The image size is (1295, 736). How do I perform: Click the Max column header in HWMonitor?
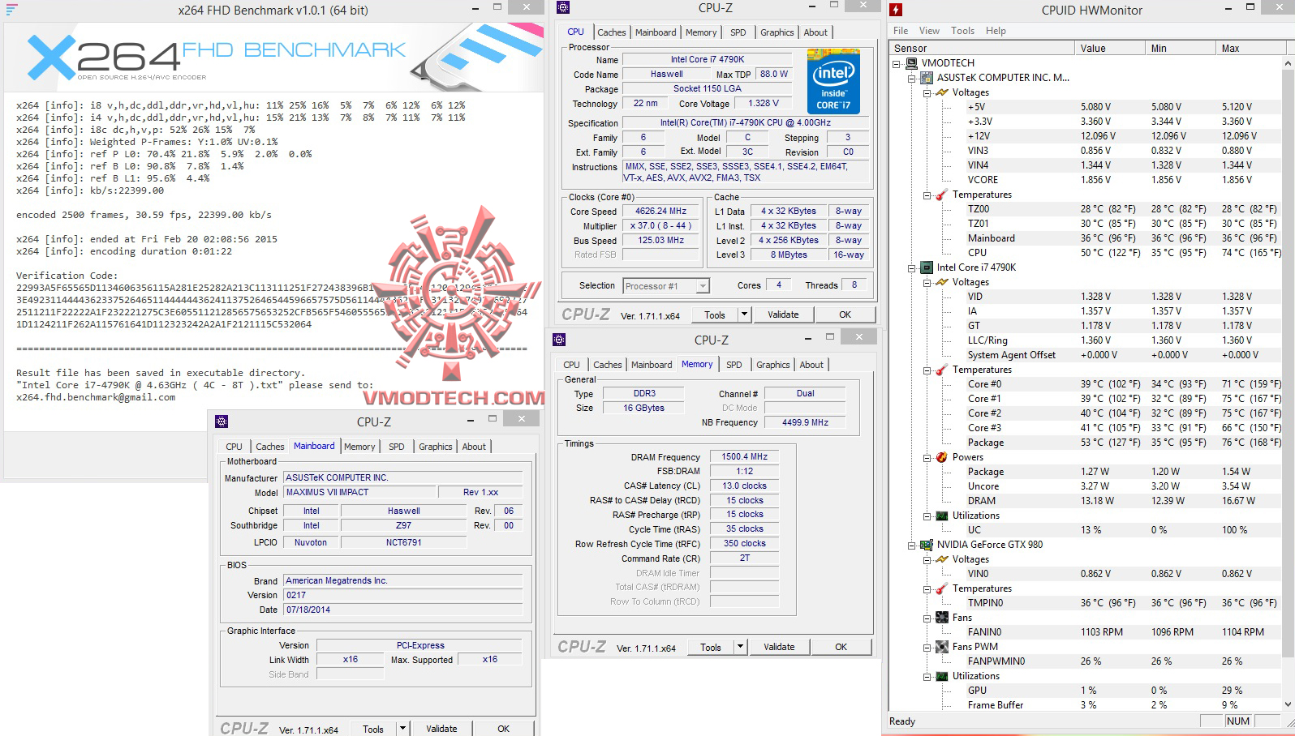(x=1250, y=48)
